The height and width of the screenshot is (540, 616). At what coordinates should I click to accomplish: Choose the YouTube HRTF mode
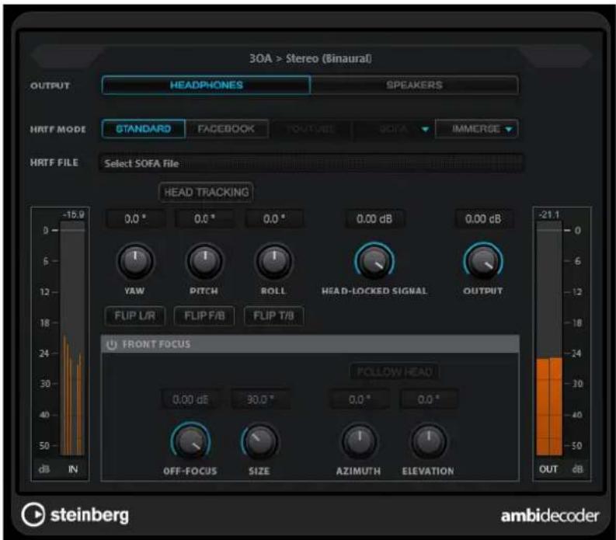click(311, 129)
